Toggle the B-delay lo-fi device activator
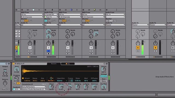The width and height of the screenshot is (175, 98). point(14,64)
